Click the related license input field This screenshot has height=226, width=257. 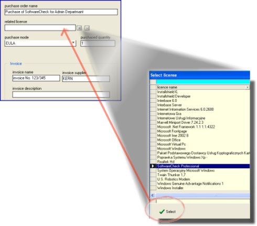[40, 28]
